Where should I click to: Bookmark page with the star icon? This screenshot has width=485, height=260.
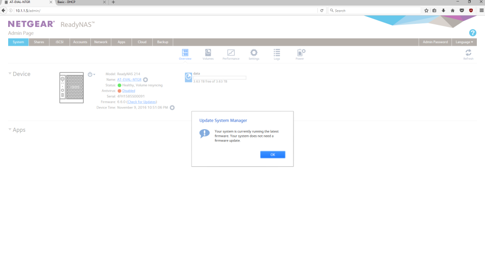[426, 11]
